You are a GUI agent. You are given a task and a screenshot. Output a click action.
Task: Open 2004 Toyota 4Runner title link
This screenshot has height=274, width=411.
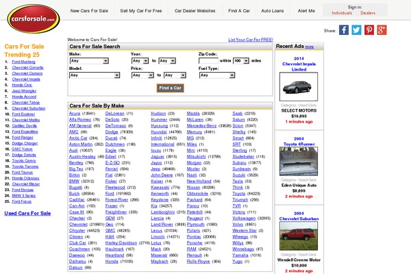pos(299,141)
